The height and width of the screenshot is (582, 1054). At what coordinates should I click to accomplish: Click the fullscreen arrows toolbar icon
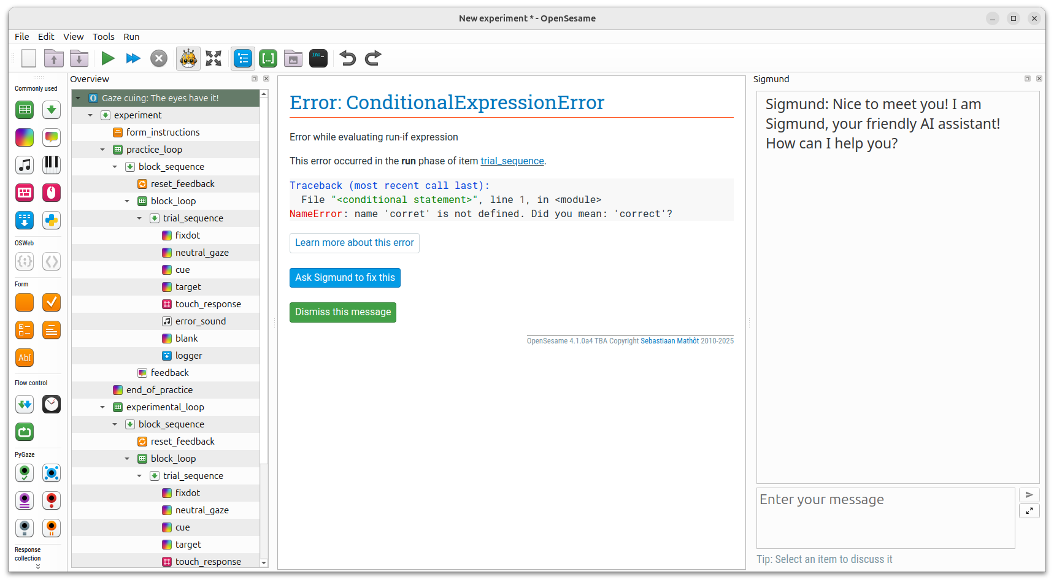(213, 58)
